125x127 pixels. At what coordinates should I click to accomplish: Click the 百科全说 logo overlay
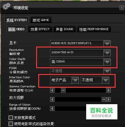click(x=102, y=112)
